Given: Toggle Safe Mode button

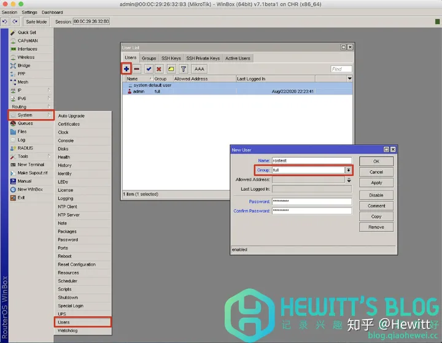Looking at the screenshot, I should tap(36, 21).
